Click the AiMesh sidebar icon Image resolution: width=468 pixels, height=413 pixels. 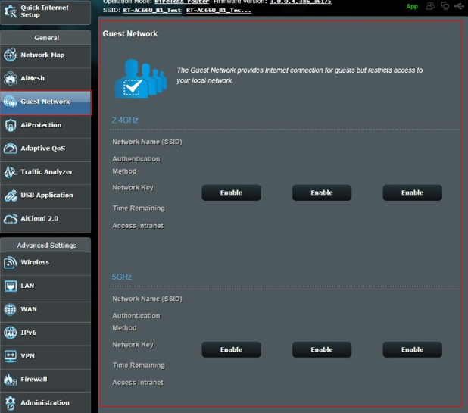pos(10,79)
